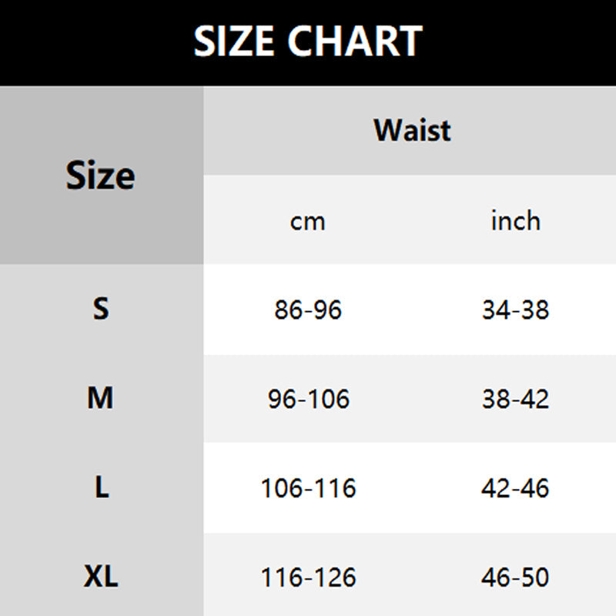Image resolution: width=616 pixels, height=616 pixels.
Task: Click the 86-96 cm waist value
Action: tap(307, 310)
